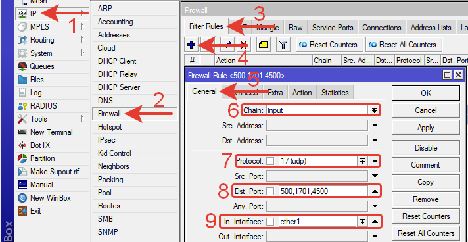Open the Files folder icon

(23, 80)
